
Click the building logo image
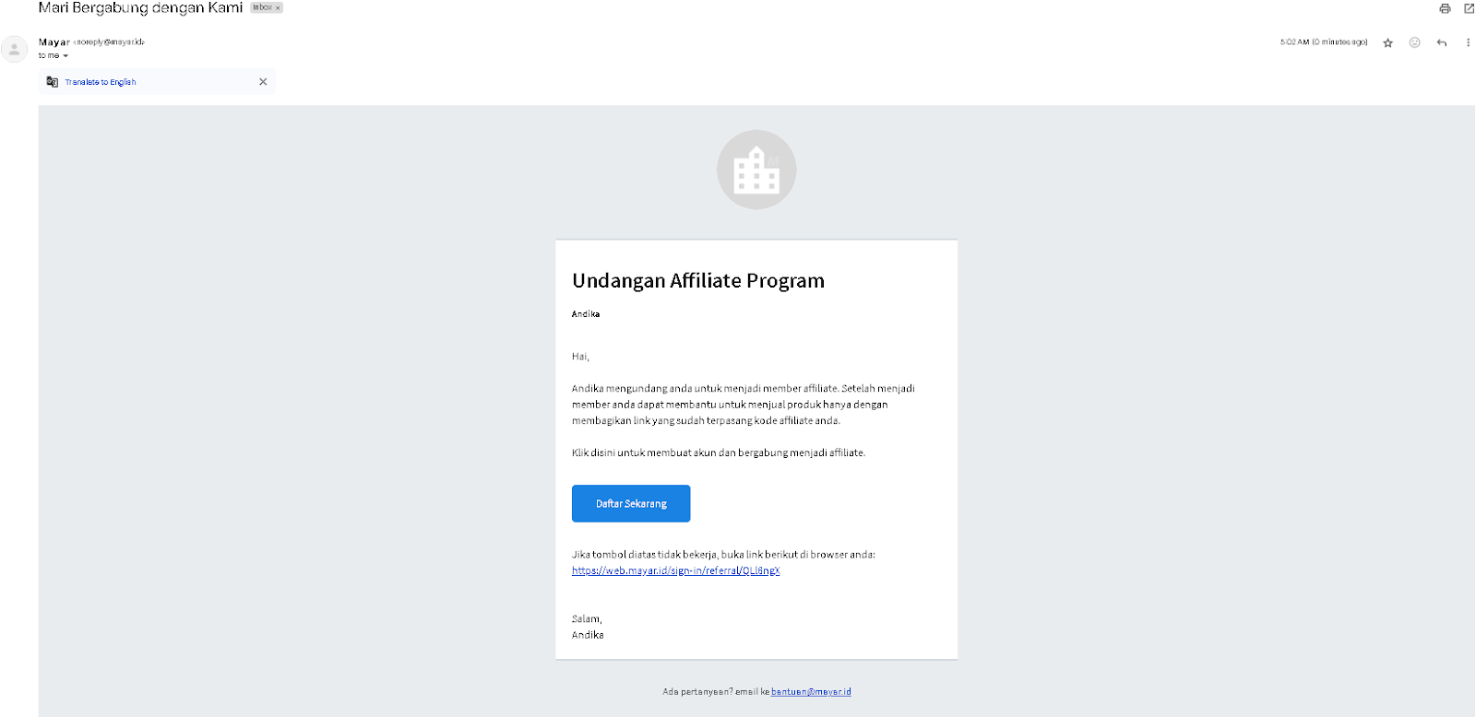(x=756, y=170)
